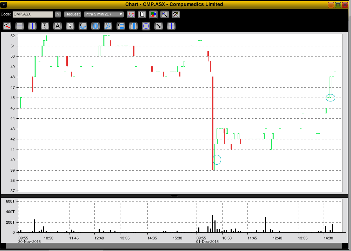Maximize the chart window

[x=338, y=5]
